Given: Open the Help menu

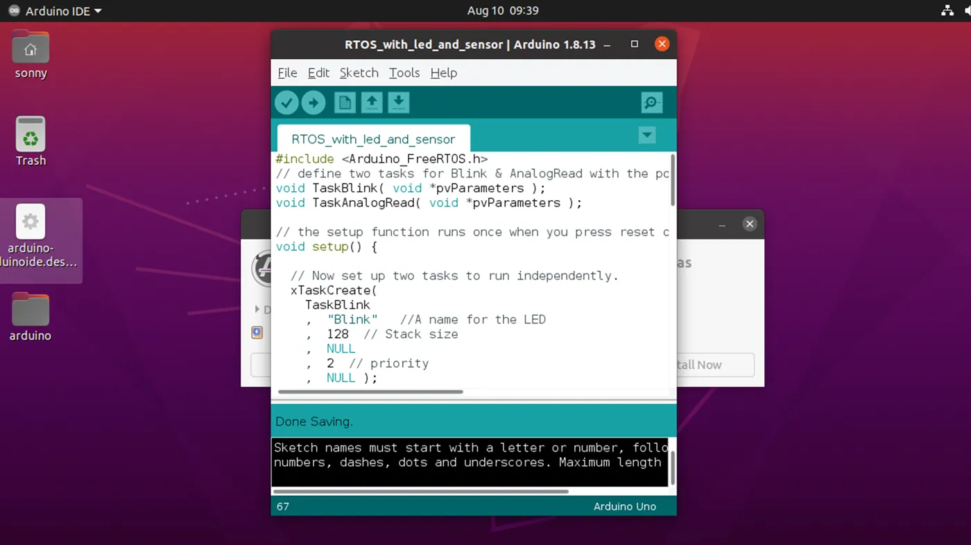Looking at the screenshot, I should pyautogui.click(x=443, y=73).
